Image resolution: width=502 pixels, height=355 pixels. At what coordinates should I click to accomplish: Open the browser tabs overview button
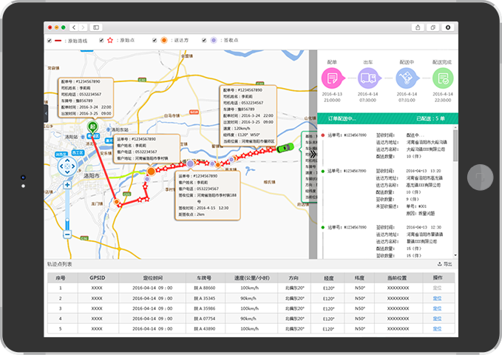433,27
